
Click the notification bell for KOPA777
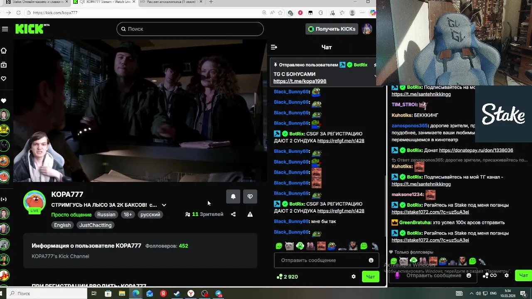[x=233, y=196]
